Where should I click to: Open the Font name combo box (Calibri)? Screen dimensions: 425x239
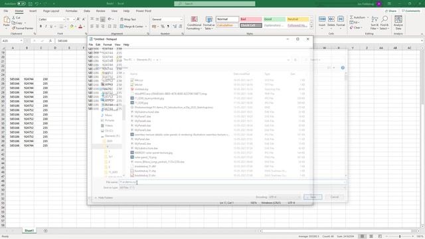52,19
